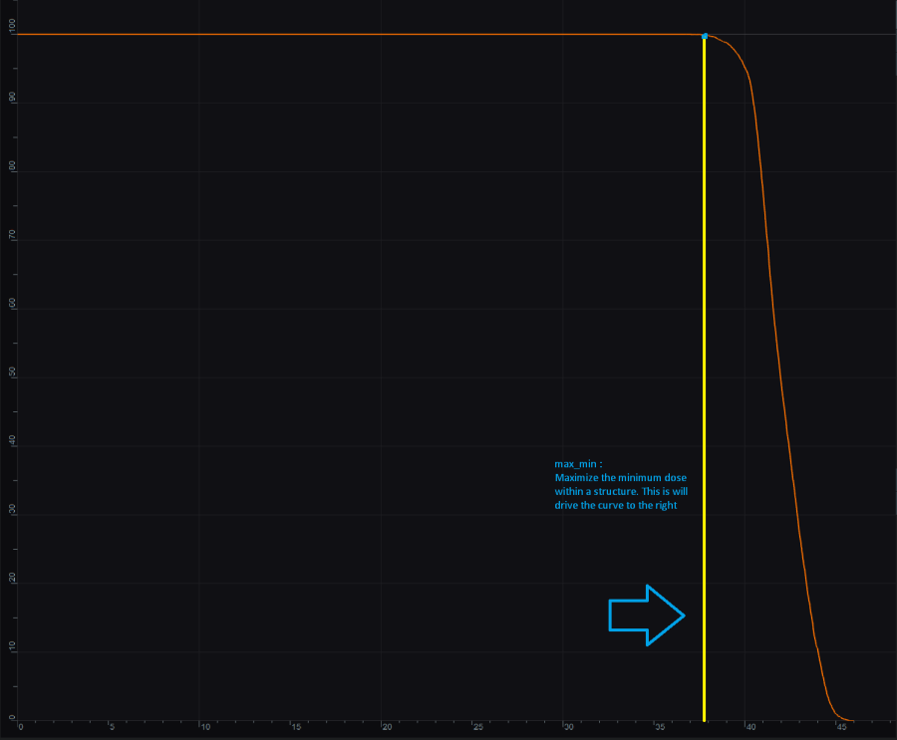Click the 100 label on the vertical axis
897x740 pixels.
13,32
